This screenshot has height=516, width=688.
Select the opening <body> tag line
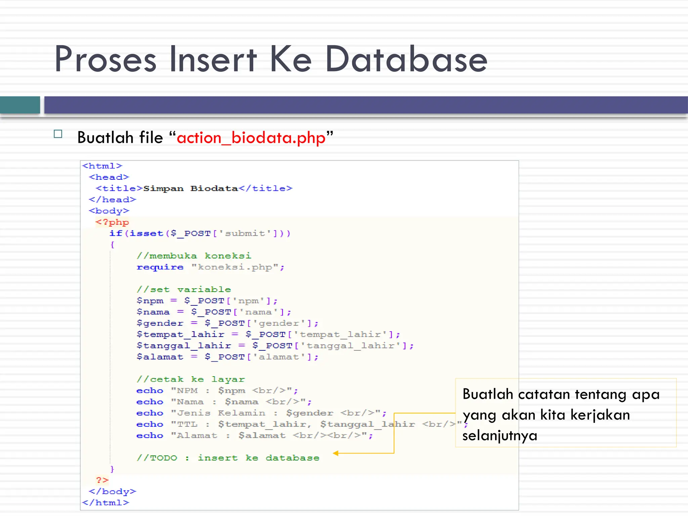coord(109,211)
